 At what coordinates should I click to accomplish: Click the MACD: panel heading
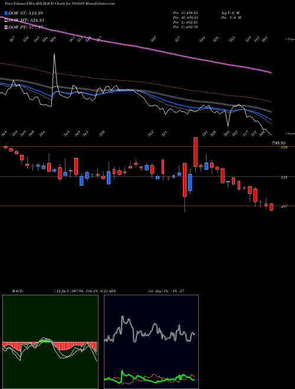click(18, 291)
